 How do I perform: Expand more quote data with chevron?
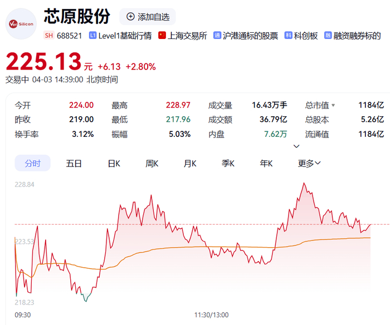[296, 146]
